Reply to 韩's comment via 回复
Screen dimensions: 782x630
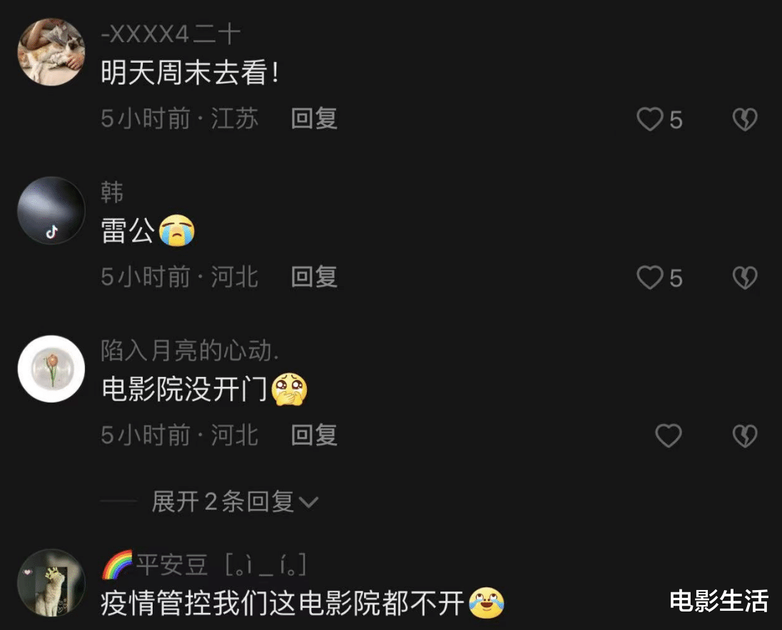314,277
